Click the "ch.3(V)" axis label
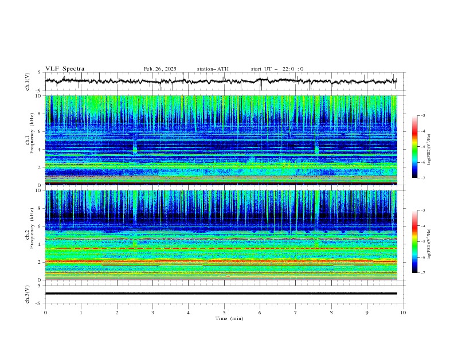Image resolution: width=454 pixels, height=351 pixels. pyautogui.click(x=28, y=294)
